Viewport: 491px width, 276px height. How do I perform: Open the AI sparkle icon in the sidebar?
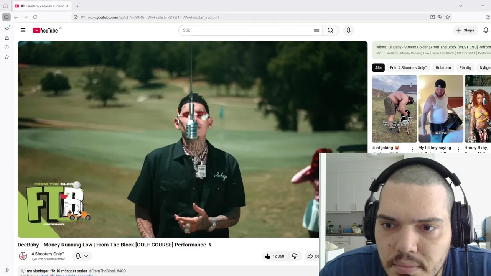tap(7, 29)
